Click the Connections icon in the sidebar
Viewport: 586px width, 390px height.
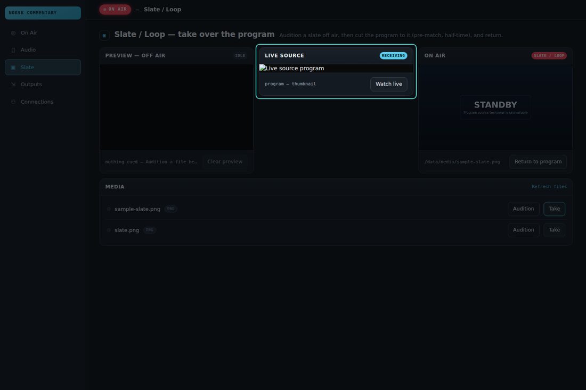[x=13, y=102]
